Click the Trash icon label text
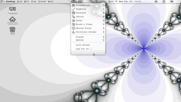181x102 pixels. pyautogui.click(x=12, y=34)
